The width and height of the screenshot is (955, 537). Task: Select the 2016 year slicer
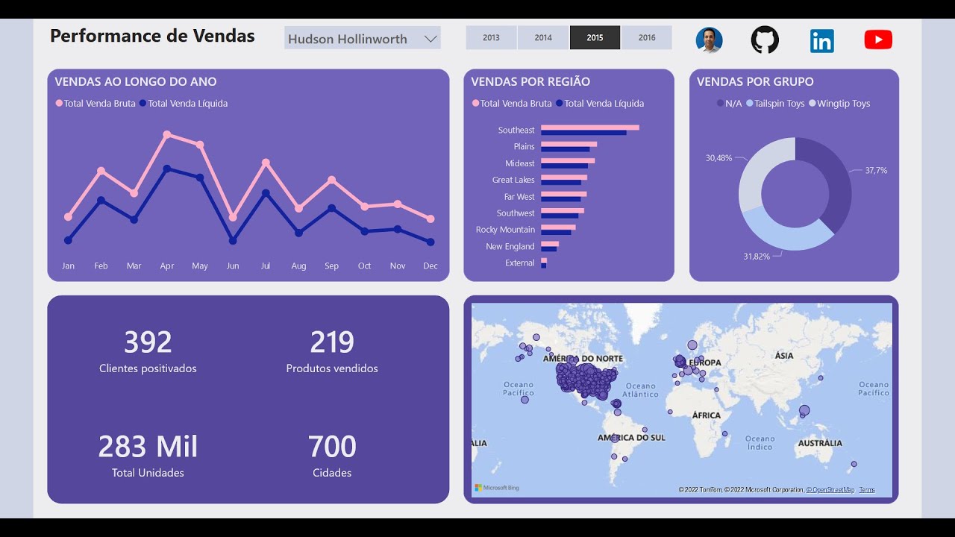647,37
